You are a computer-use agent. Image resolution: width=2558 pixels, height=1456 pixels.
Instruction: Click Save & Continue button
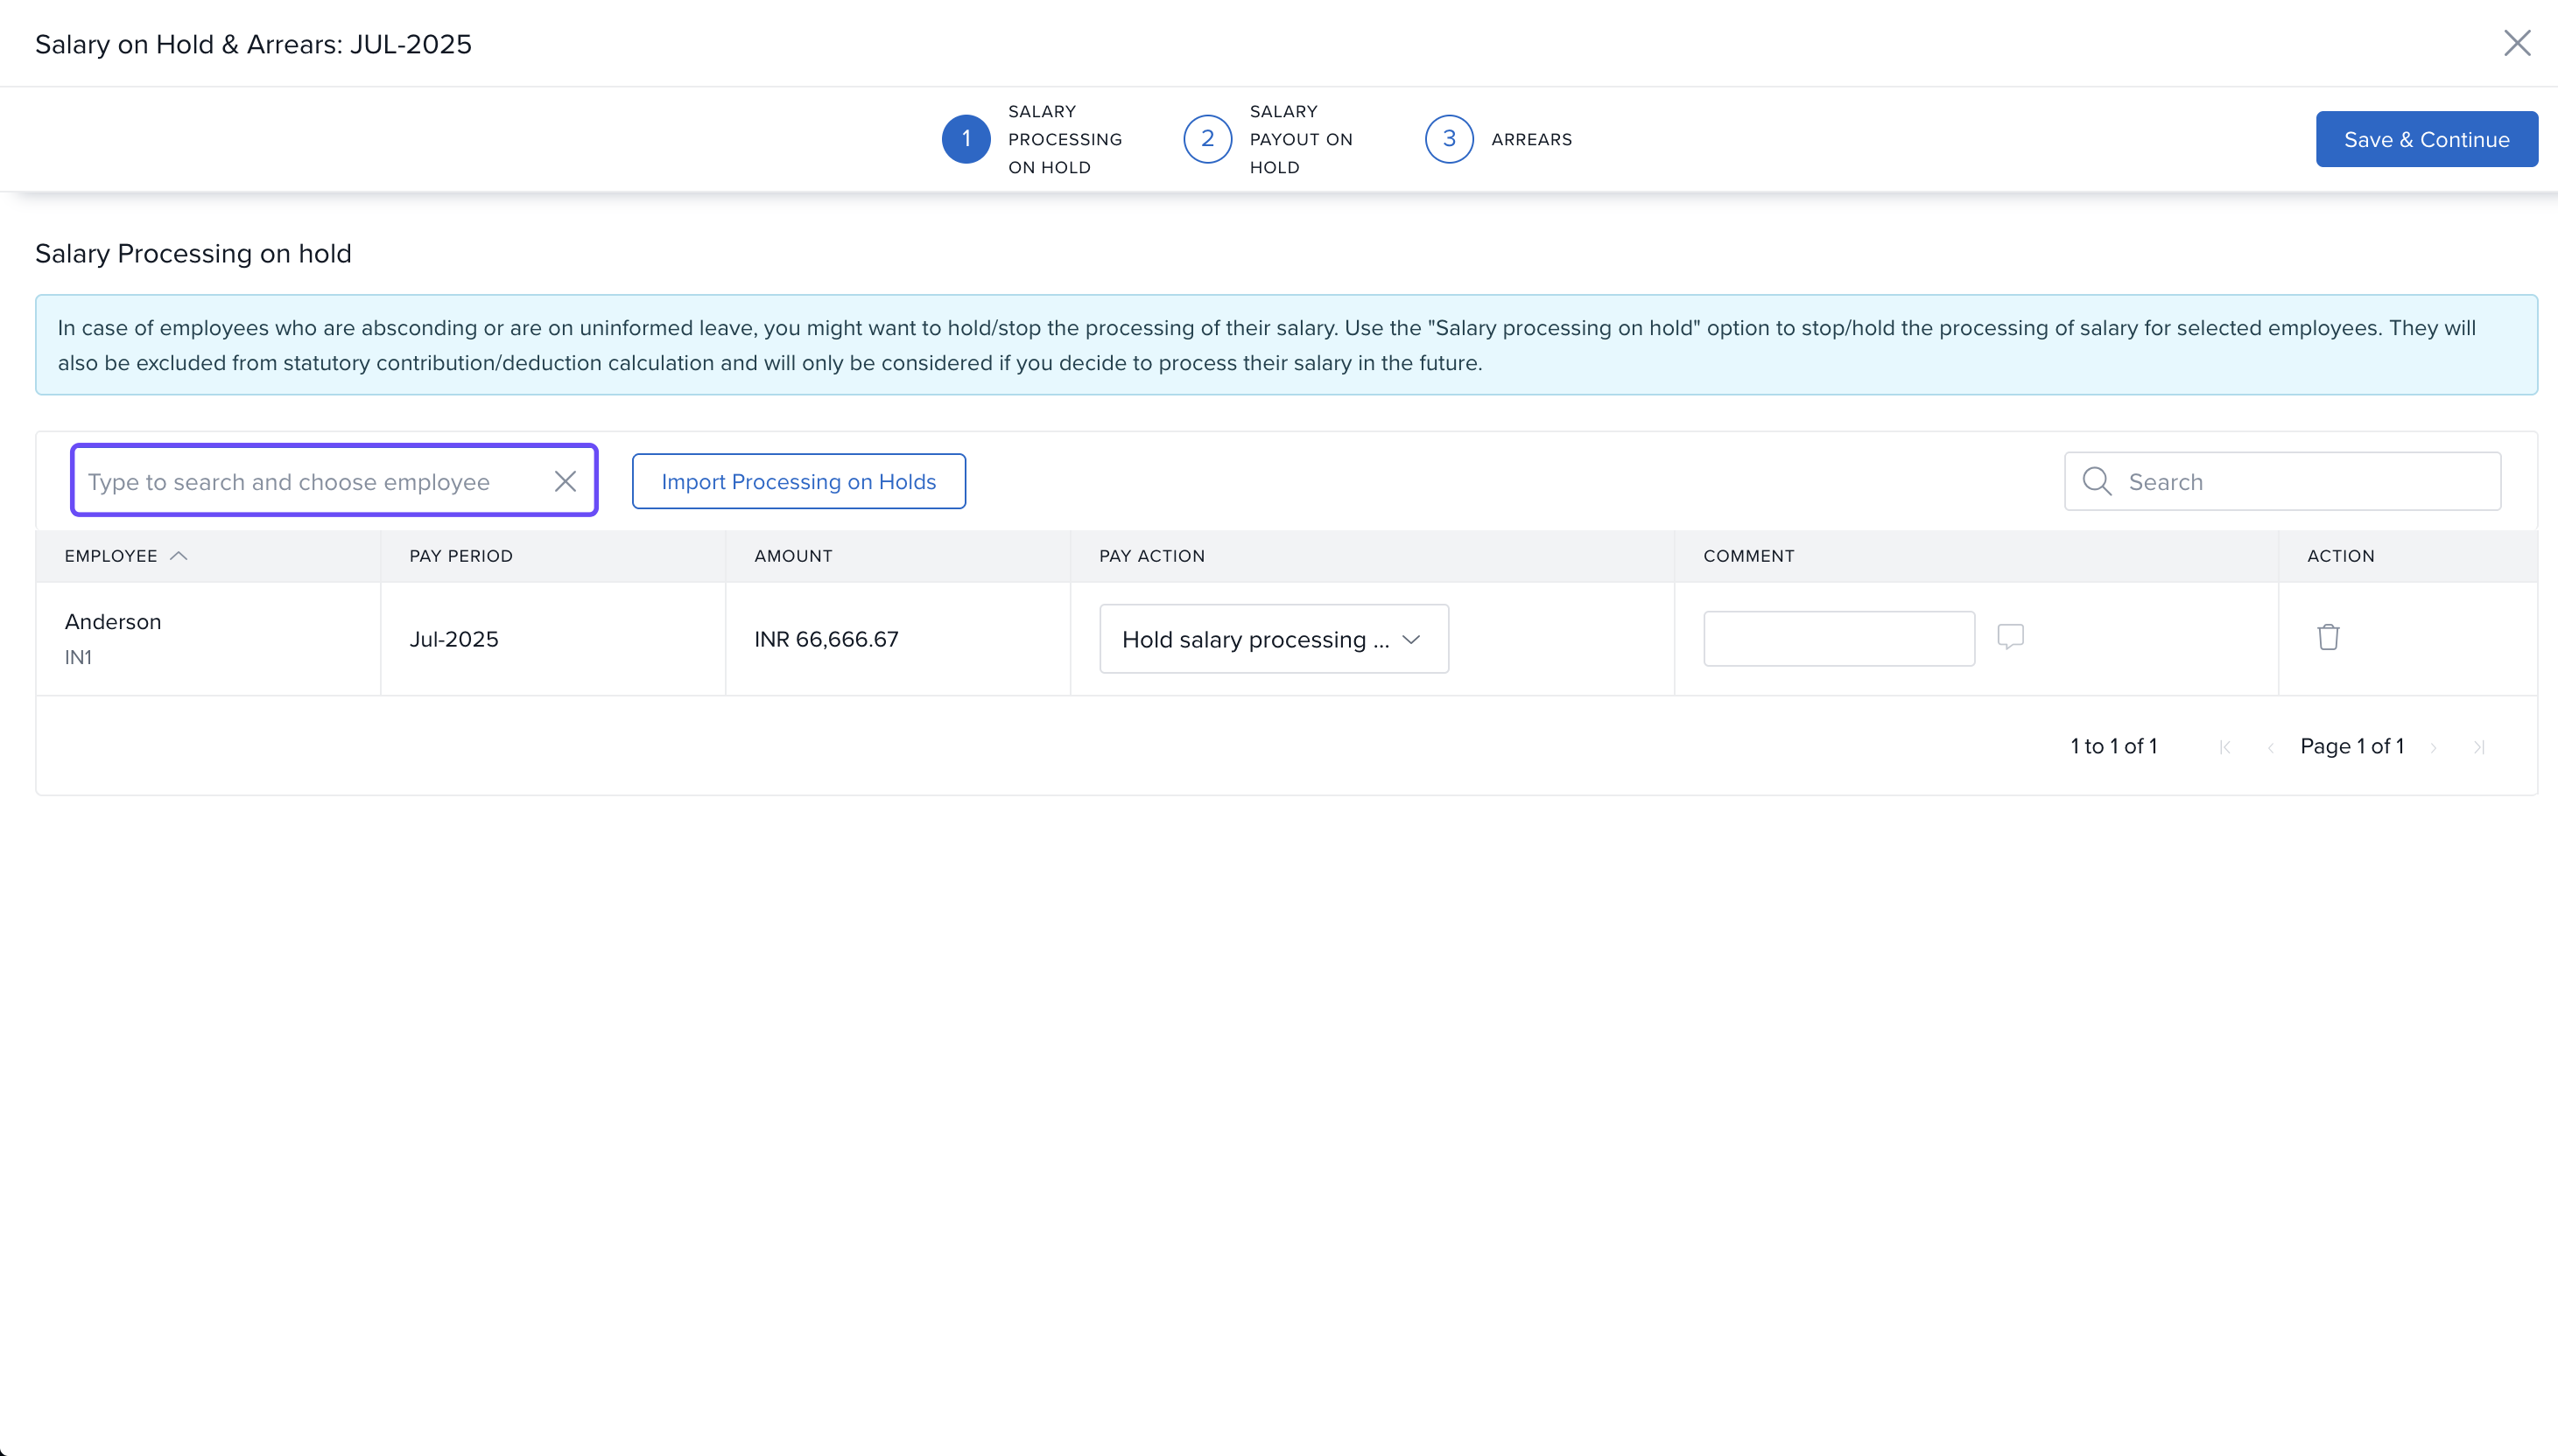pos(2426,139)
